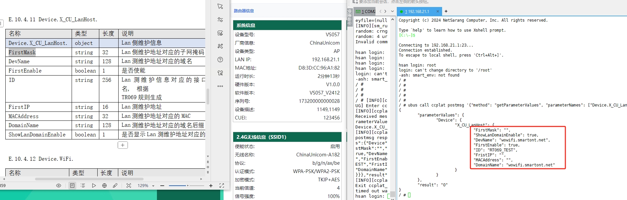Open the 快速命令 vertical side tab
The image size is (627, 200).
(x=349, y=17)
